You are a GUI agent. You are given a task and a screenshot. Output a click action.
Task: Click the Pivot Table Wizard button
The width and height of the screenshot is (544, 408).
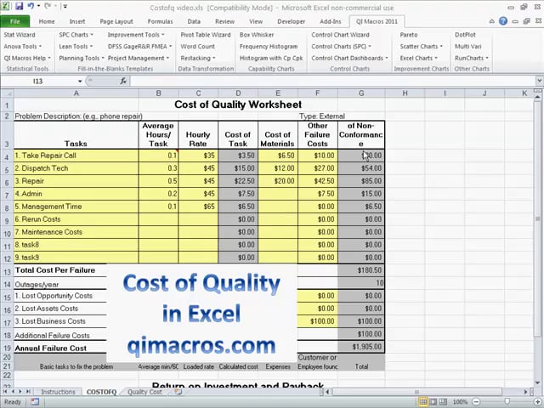(206, 35)
